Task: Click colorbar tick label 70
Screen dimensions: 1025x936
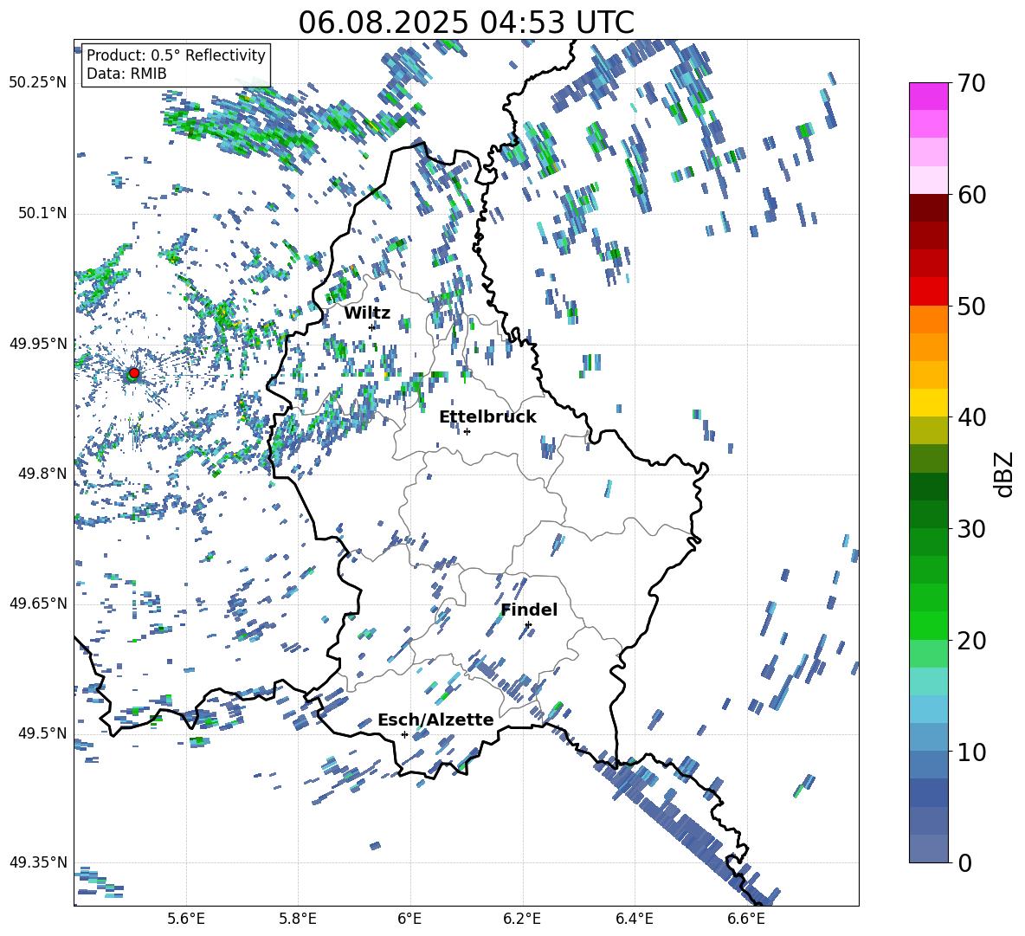Action: coord(971,83)
